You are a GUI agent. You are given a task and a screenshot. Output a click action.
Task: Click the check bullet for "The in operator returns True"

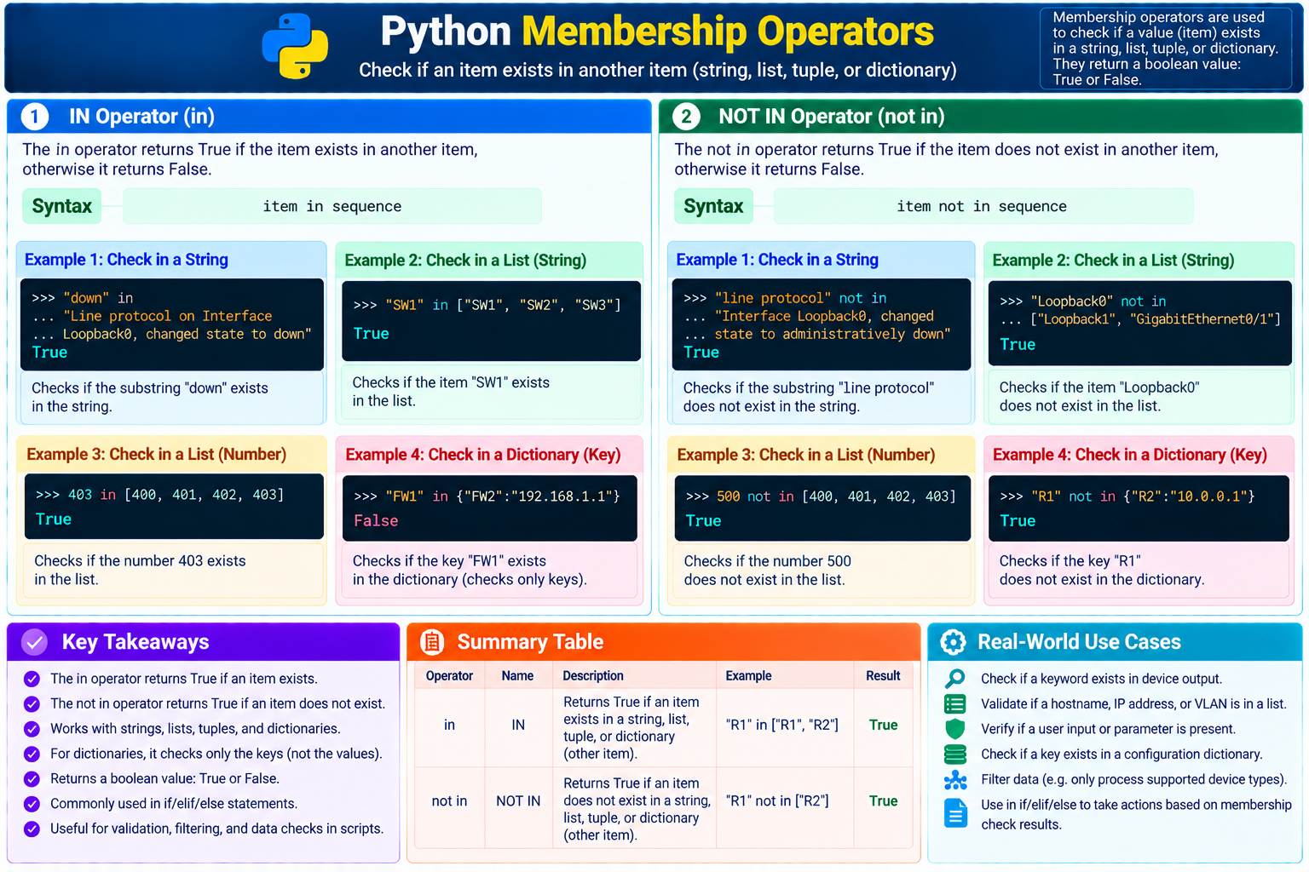click(x=32, y=679)
